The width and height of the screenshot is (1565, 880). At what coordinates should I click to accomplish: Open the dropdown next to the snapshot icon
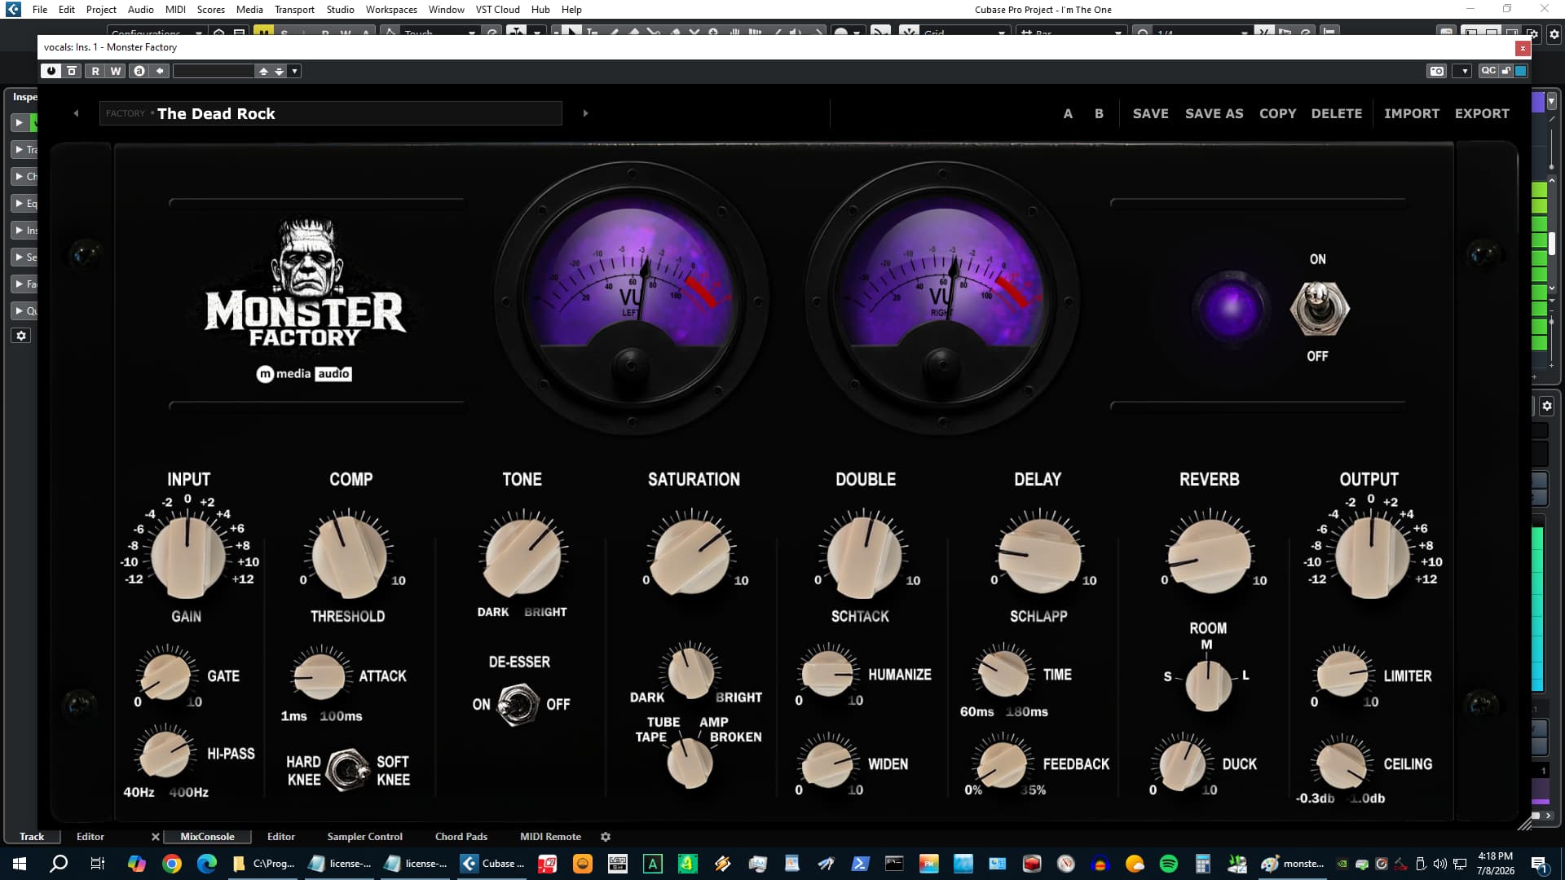(1465, 71)
